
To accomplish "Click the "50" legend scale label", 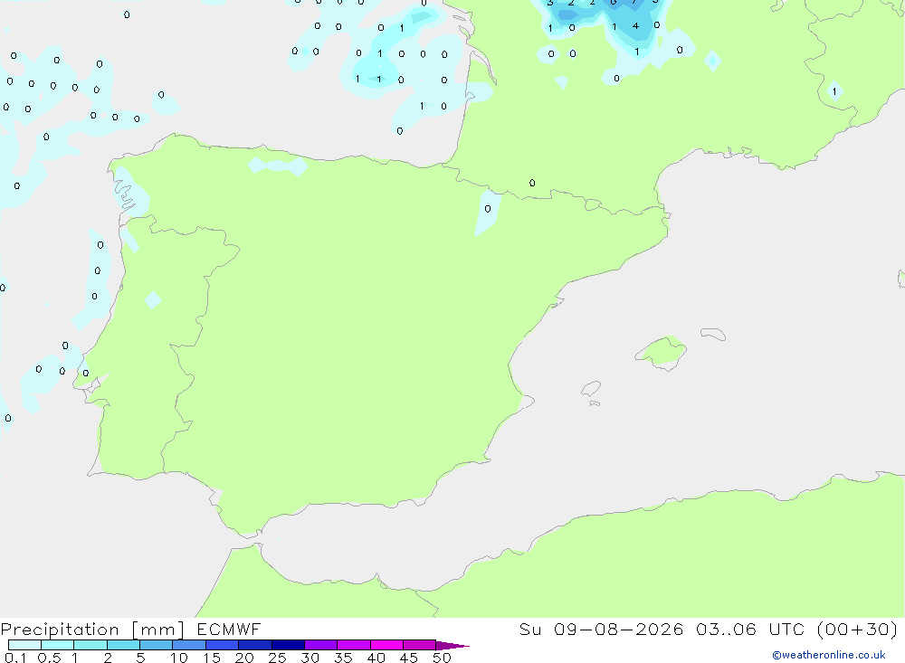I will 442,658.
